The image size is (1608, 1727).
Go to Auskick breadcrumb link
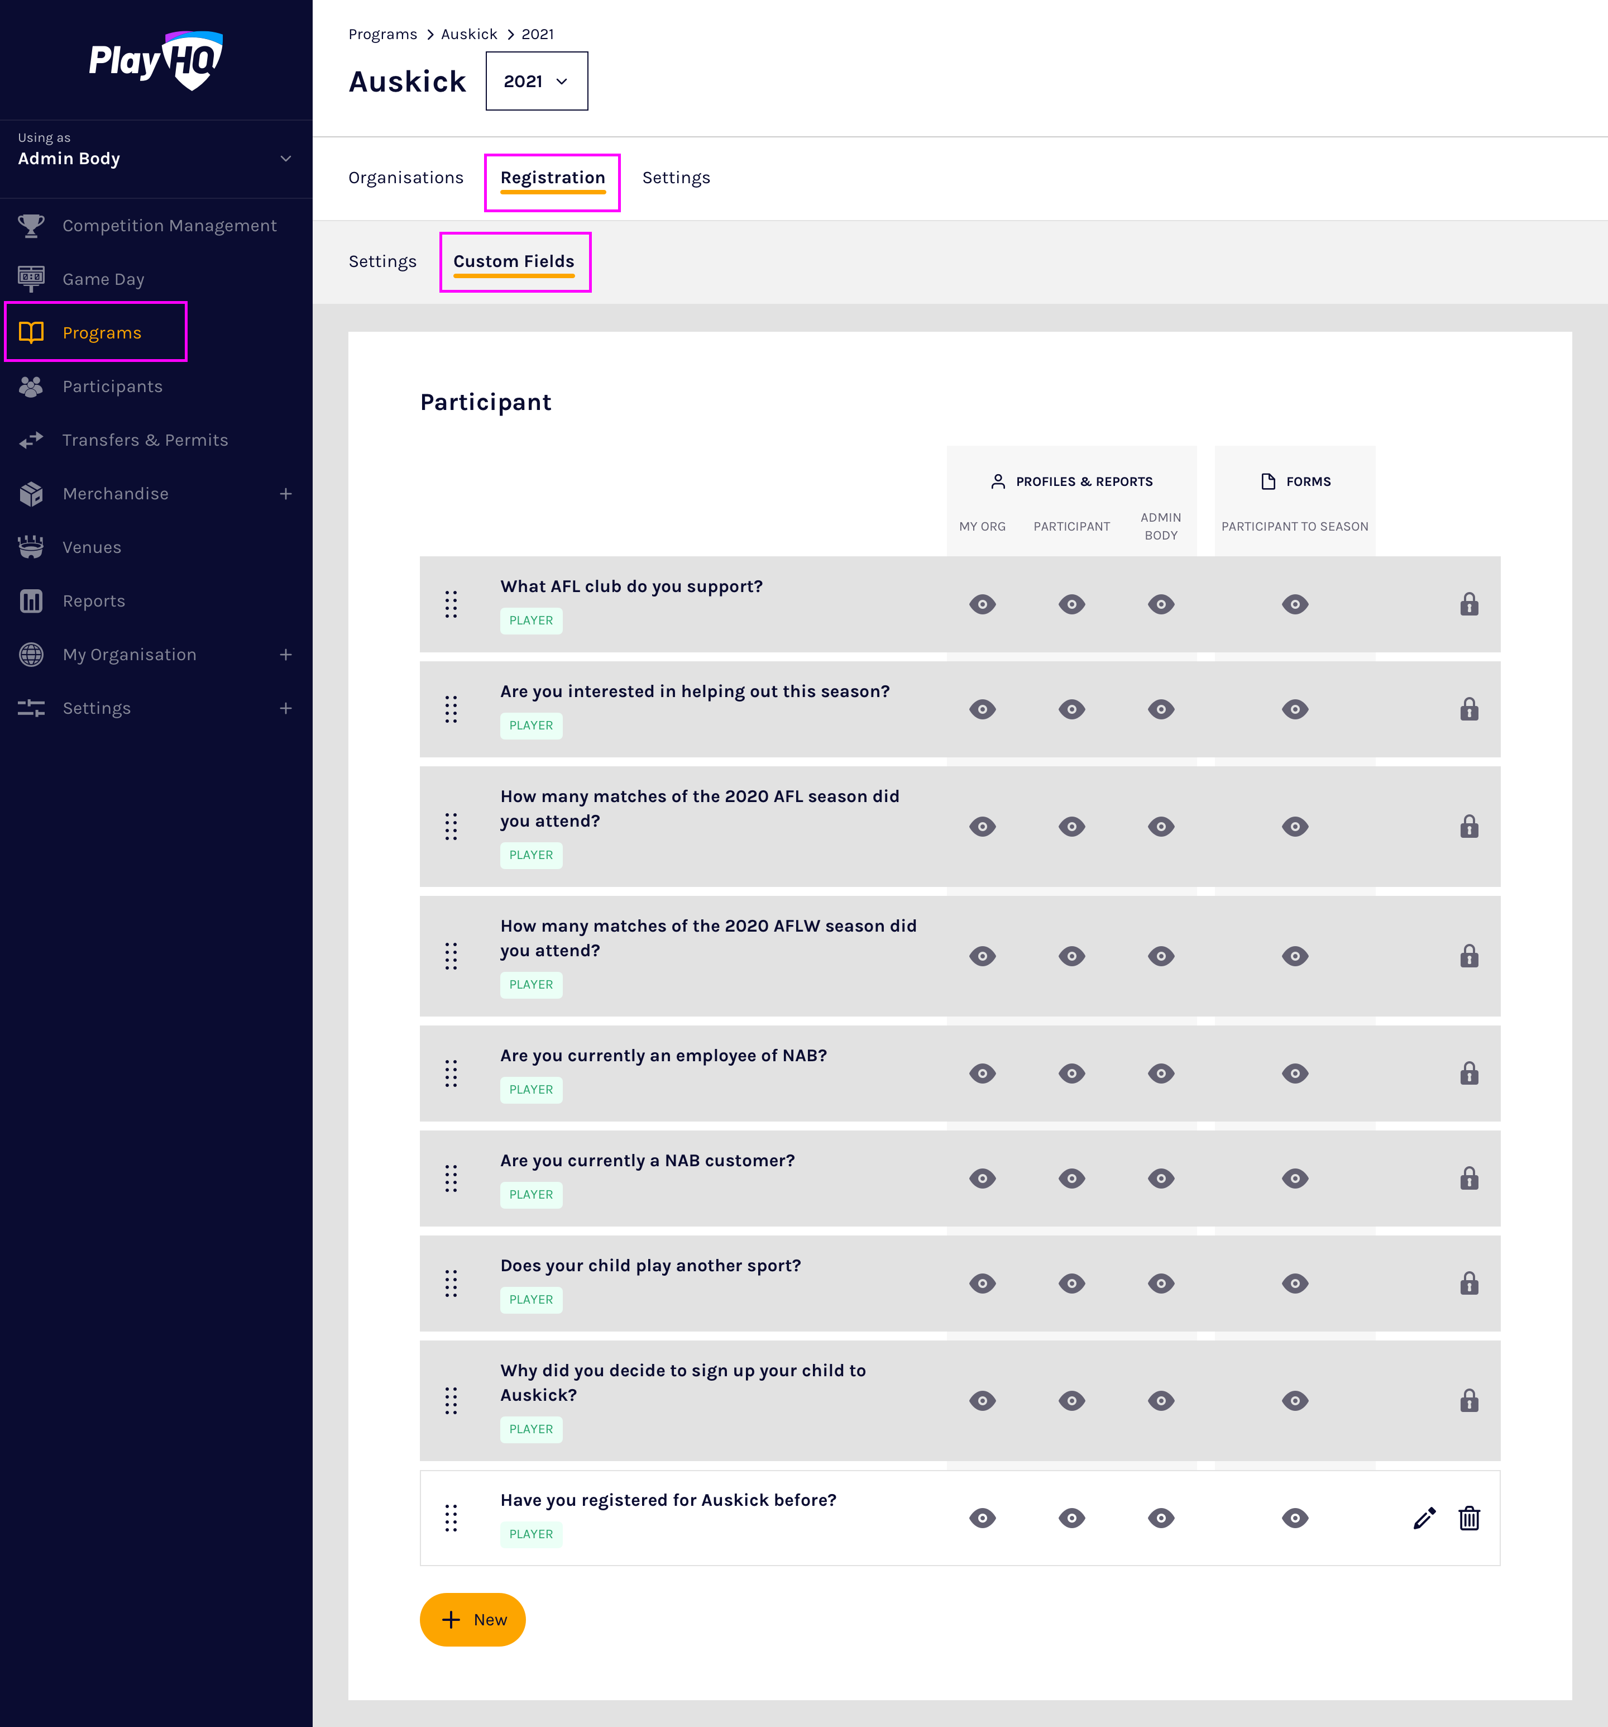[x=469, y=34]
